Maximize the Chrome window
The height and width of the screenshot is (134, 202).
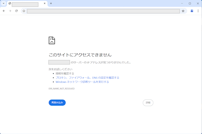click(190, 3)
